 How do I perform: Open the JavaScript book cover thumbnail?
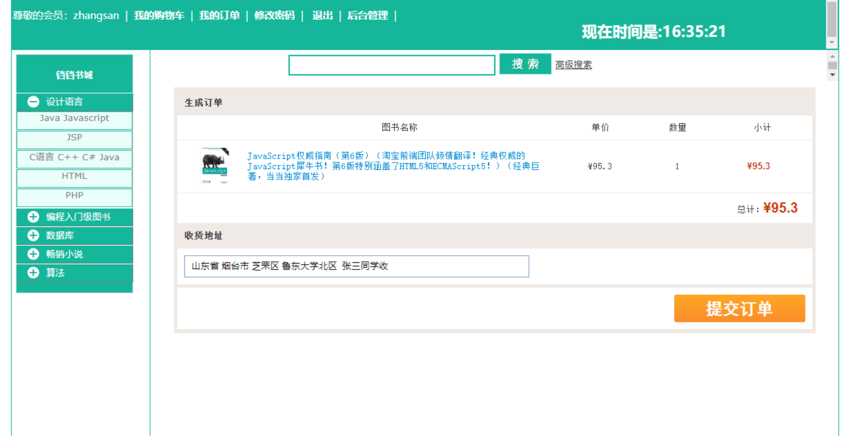point(215,165)
